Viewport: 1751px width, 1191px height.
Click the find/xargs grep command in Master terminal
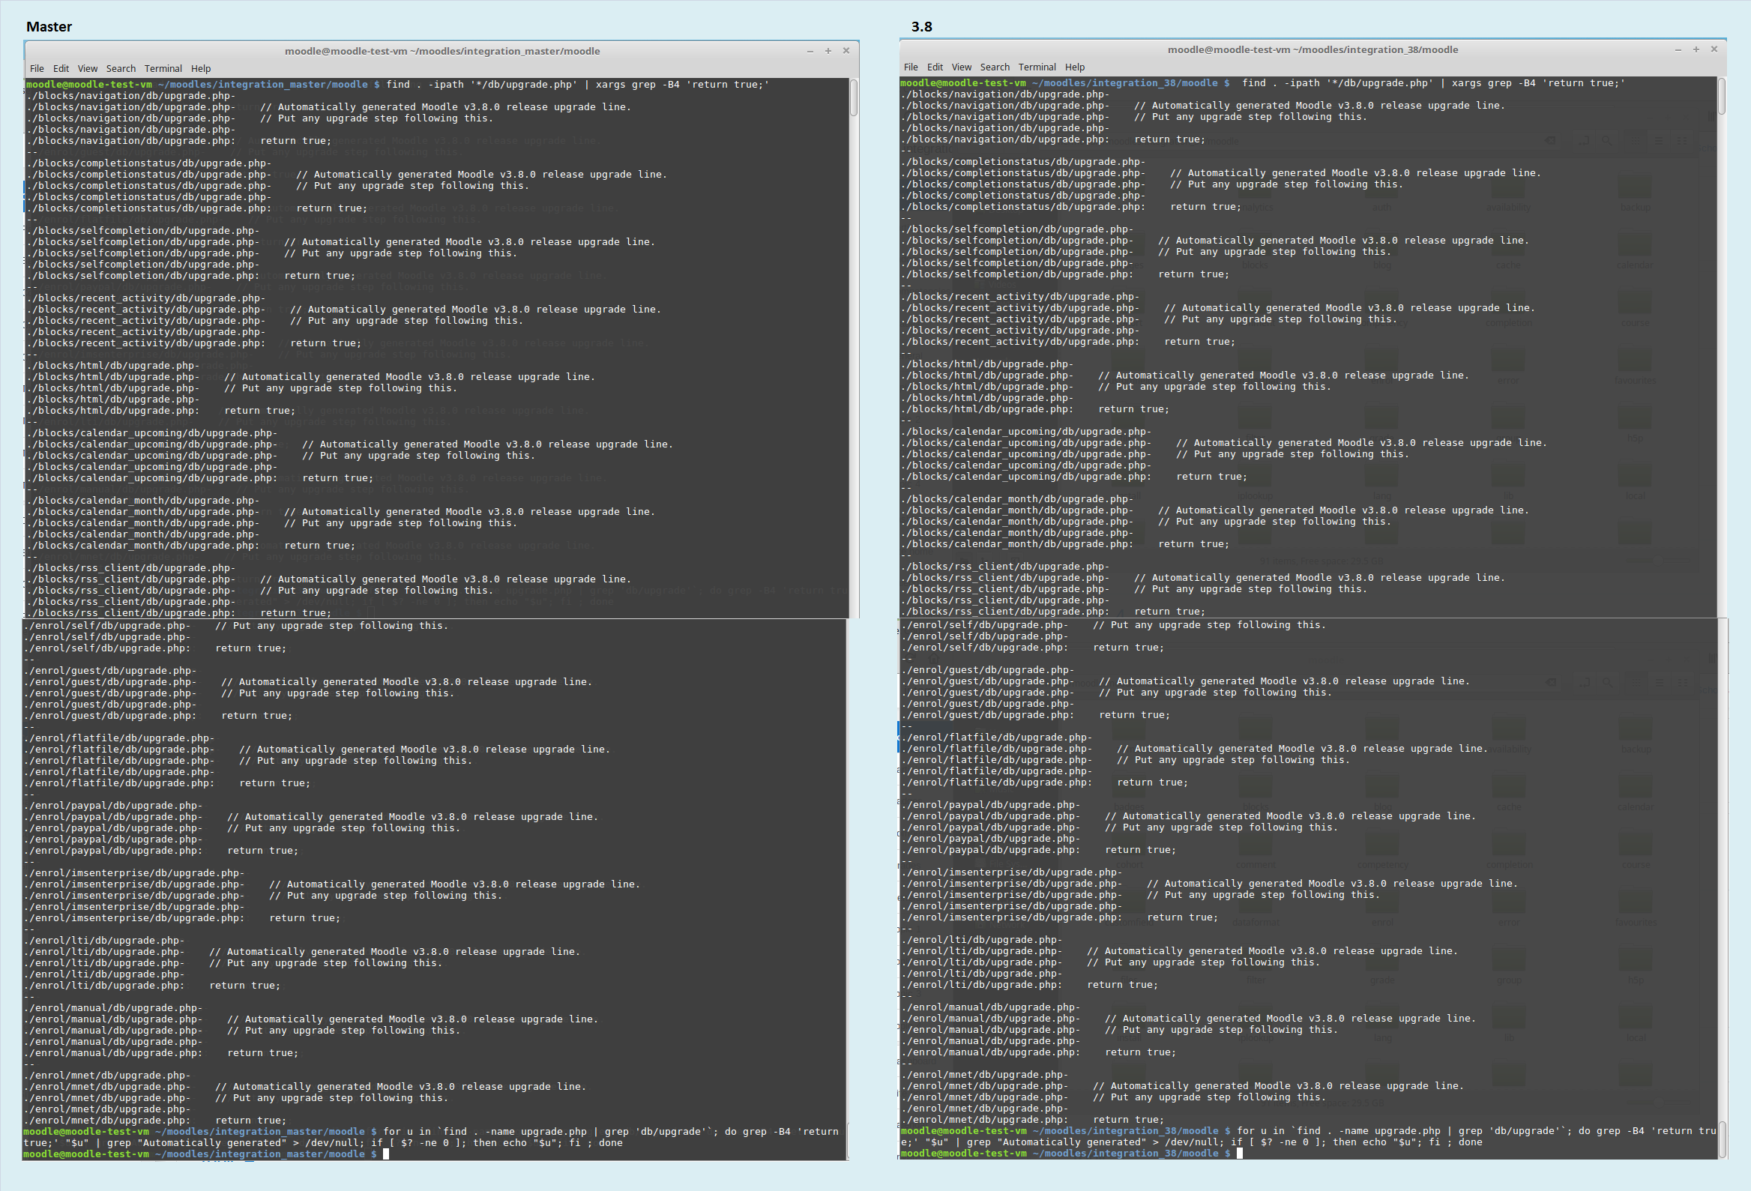[x=578, y=85]
